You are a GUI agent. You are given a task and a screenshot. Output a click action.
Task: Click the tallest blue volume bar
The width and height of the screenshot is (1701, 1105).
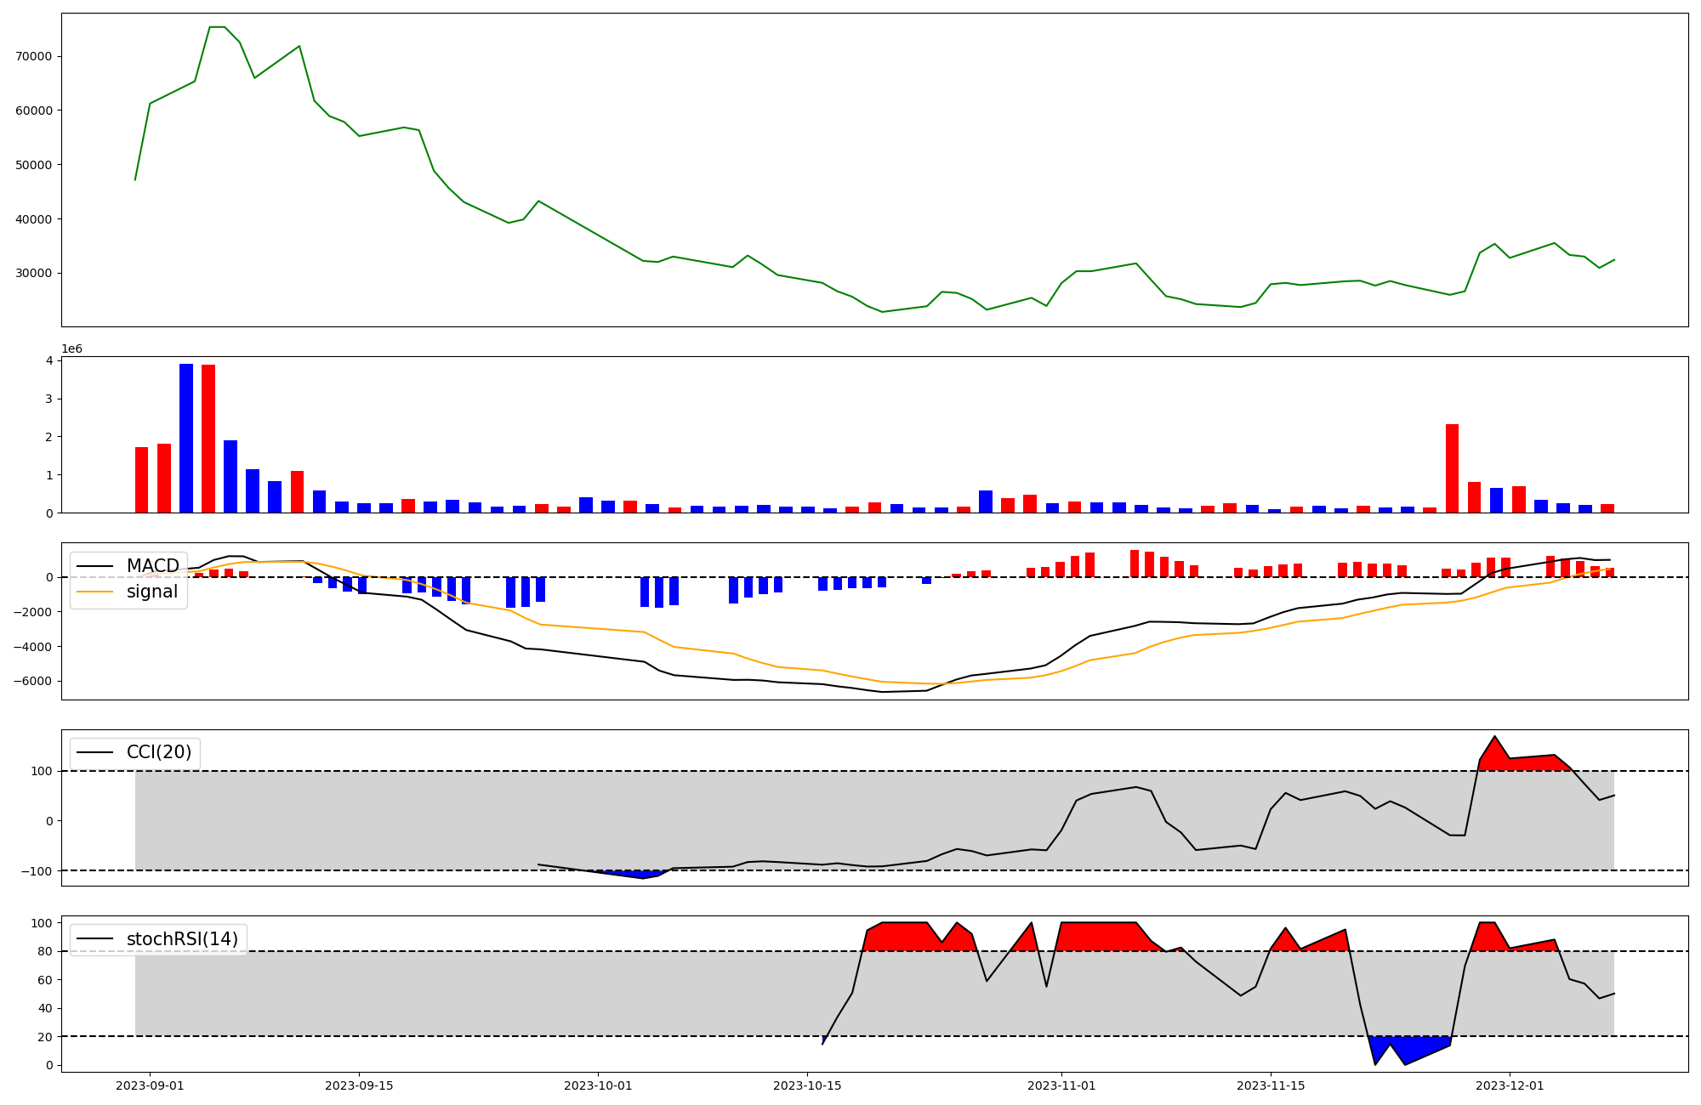tap(186, 439)
